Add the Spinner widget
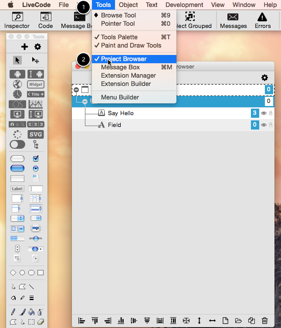Image resolution: width=281 pixels, height=328 pixels. pyautogui.click(x=17, y=134)
